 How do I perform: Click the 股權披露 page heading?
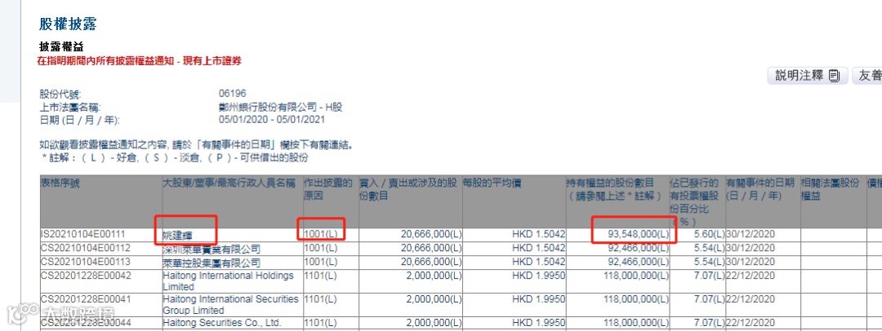pyautogui.click(x=68, y=24)
